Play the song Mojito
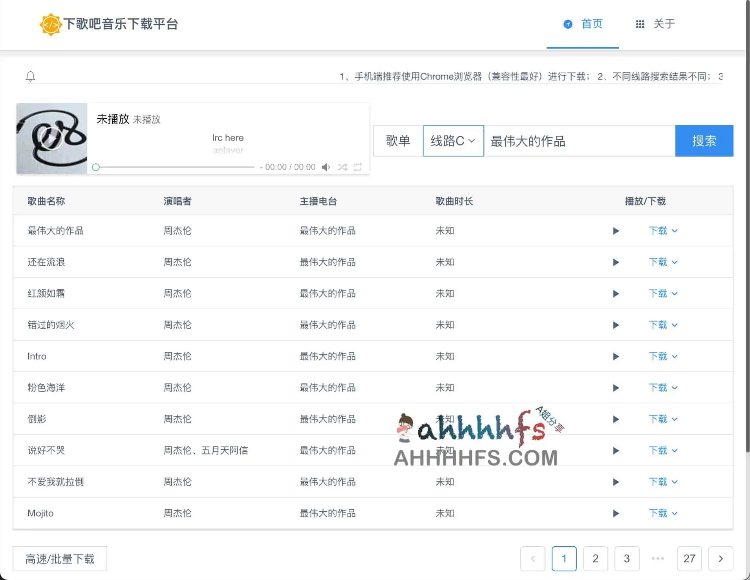750x580 pixels. [616, 513]
